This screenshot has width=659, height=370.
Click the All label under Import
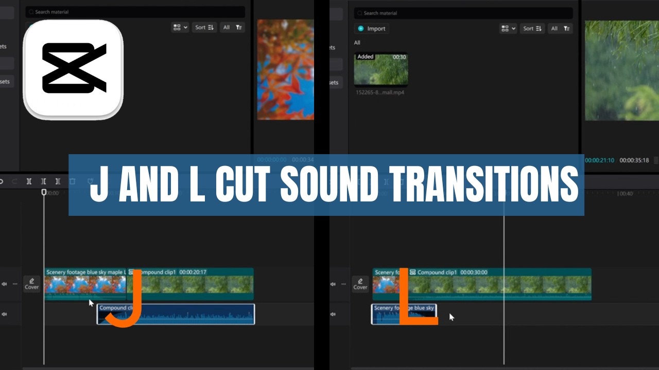(x=357, y=43)
